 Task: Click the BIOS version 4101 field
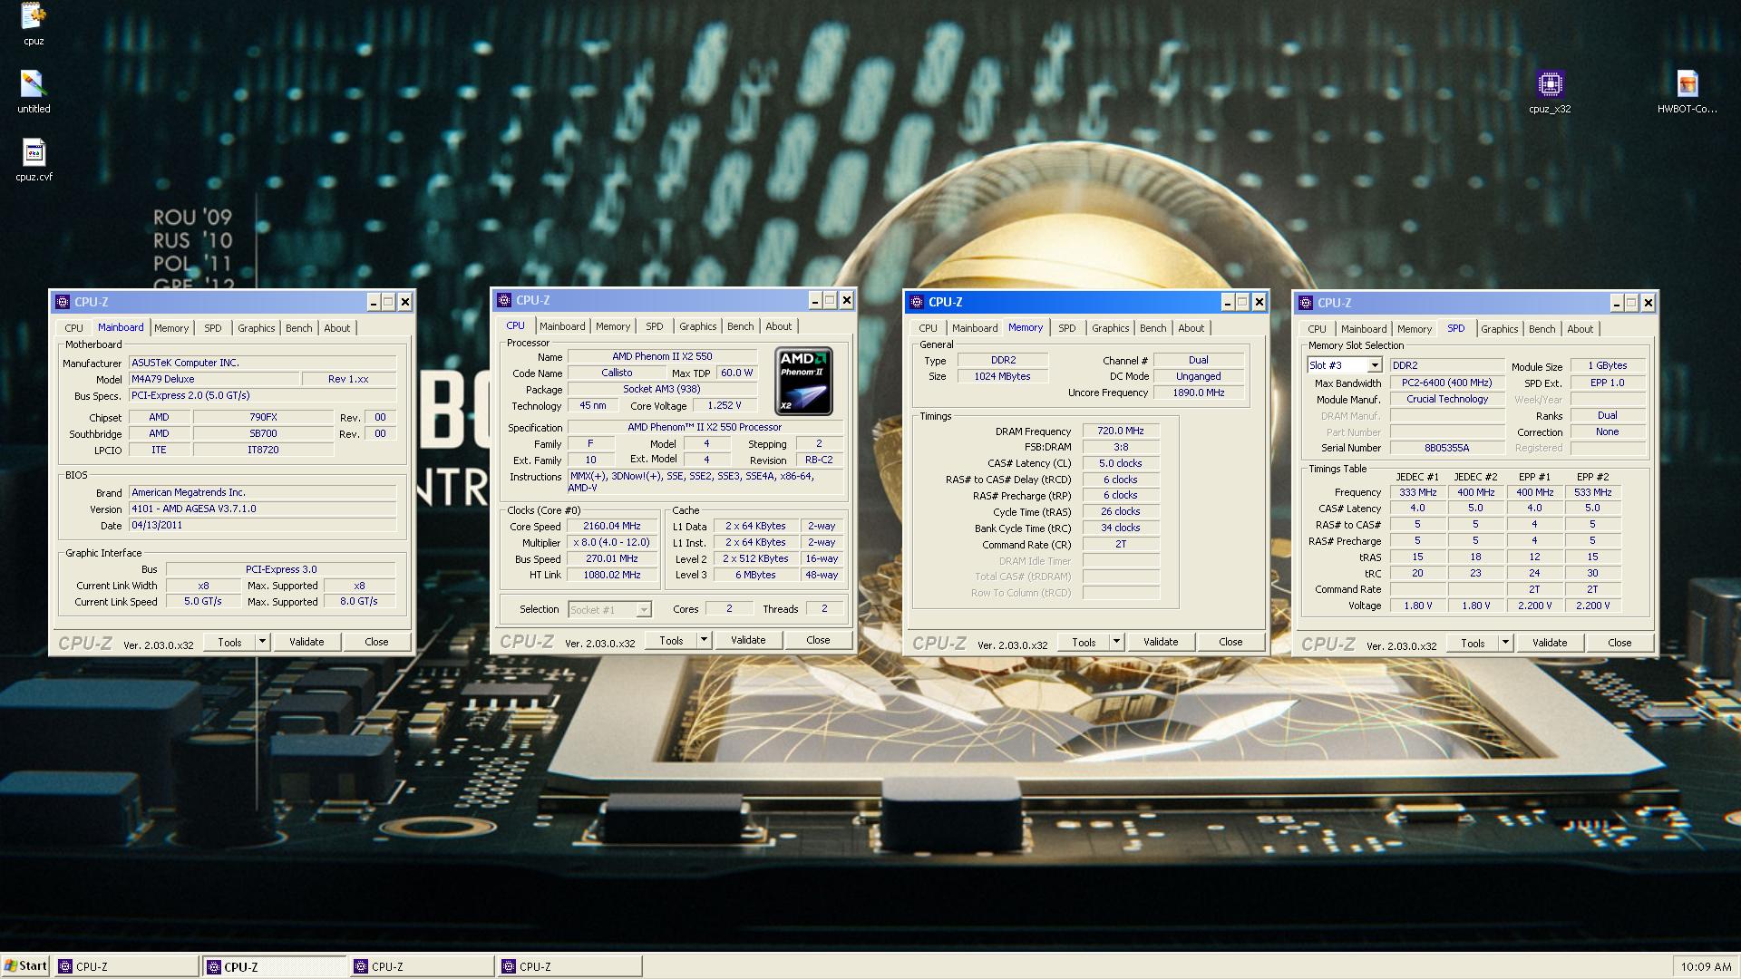click(263, 509)
